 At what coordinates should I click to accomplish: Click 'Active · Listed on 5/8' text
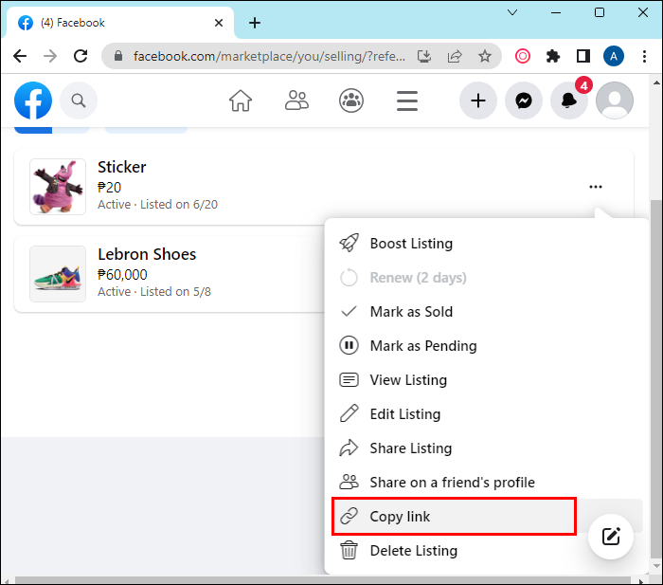tap(153, 292)
